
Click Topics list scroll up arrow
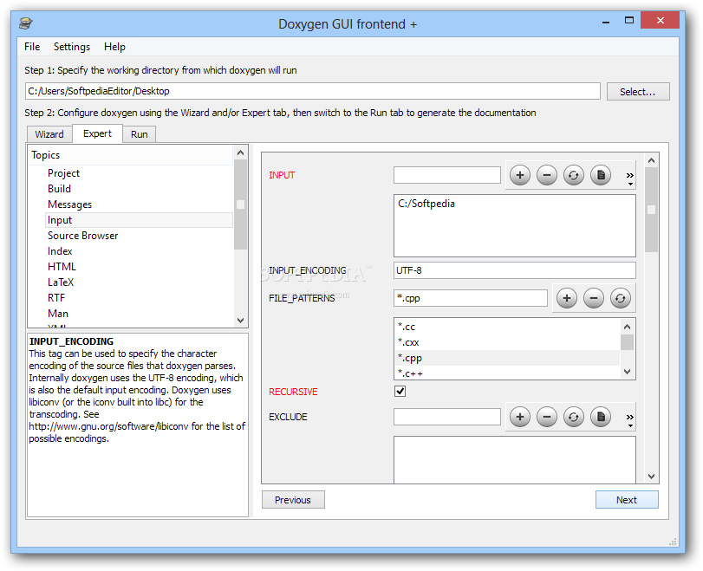(241, 152)
